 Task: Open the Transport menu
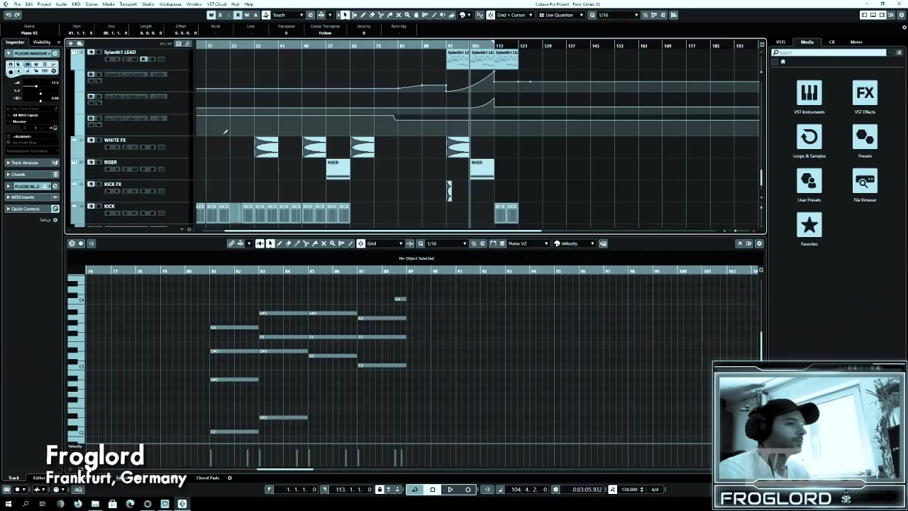tap(128, 4)
